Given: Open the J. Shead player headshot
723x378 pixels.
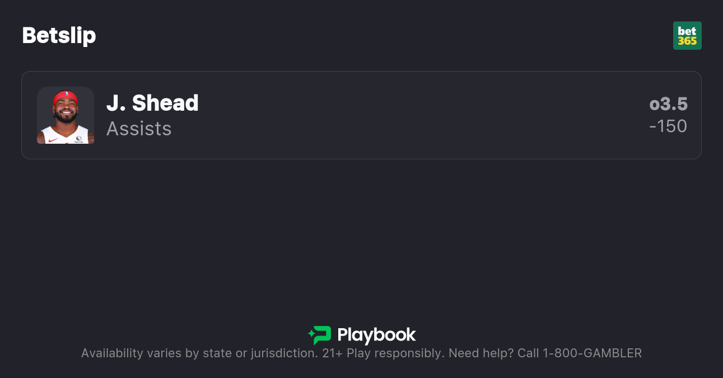Looking at the screenshot, I should [x=66, y=115].
